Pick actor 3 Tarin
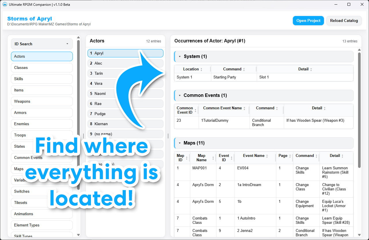The image size is (369, 240). [125, 74]
